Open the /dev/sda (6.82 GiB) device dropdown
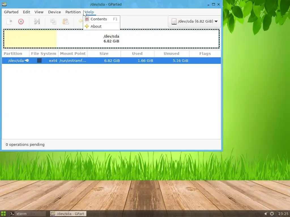This screenshot has height=217, width=290. tap(194, 21)
